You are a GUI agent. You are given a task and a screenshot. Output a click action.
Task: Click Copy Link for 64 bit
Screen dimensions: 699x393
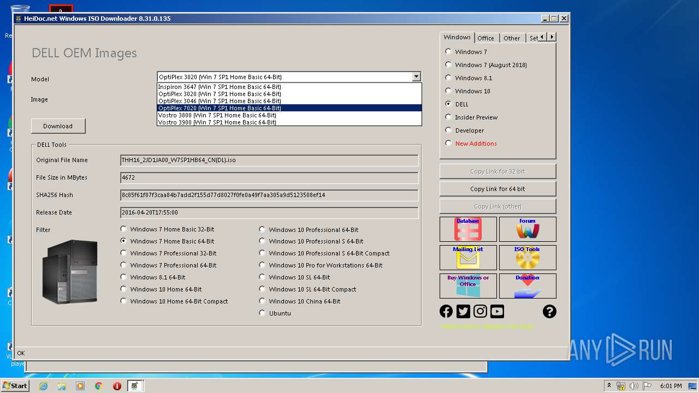[497, 189]
